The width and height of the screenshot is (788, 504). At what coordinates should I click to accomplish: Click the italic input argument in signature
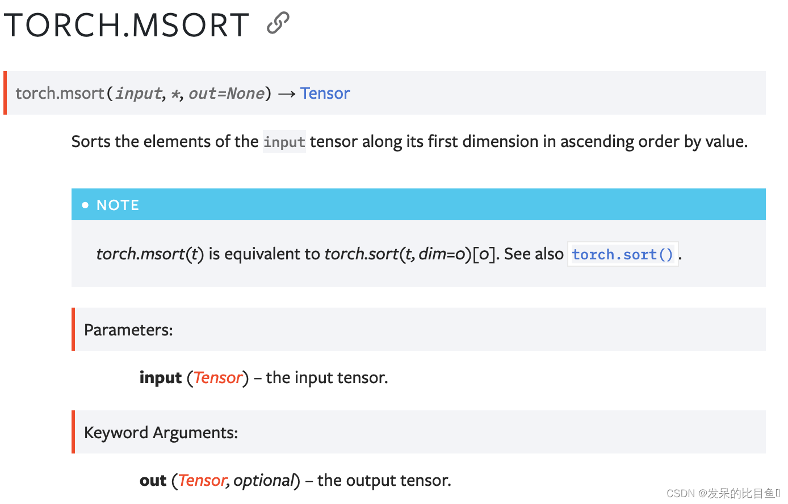click(x=139, y=93)
